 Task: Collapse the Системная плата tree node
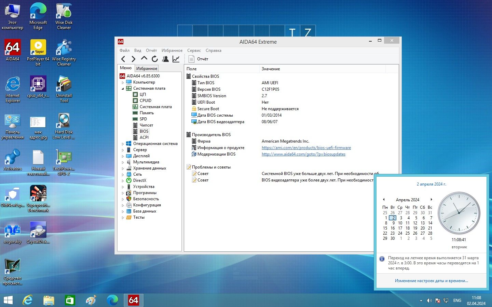(x=123, y=88)
